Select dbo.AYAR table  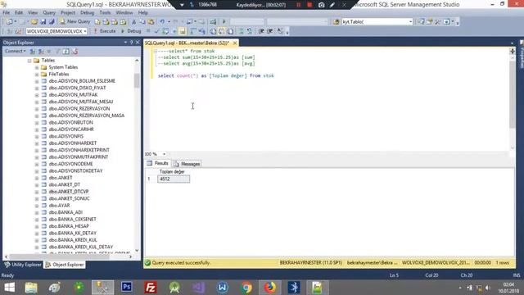coord(59,206)
